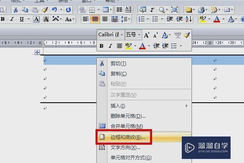Toggle Align Left in the main toolbar
The height and width of the screenshot is (163, 244).
[x=85, y=19]
